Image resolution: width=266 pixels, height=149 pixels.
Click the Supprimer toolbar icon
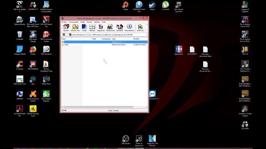tap(101, 28)
